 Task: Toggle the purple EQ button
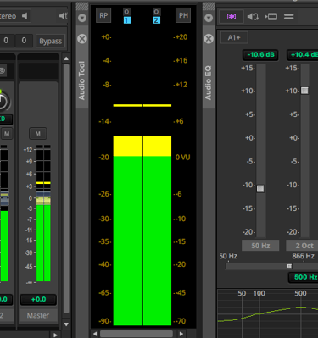pyautogui.click(x=232, y=17)
